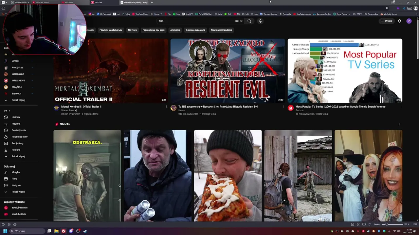Viewport: 419px width, 235px height.
Task: Click the Windows Start button
Action: pos(5,231)
